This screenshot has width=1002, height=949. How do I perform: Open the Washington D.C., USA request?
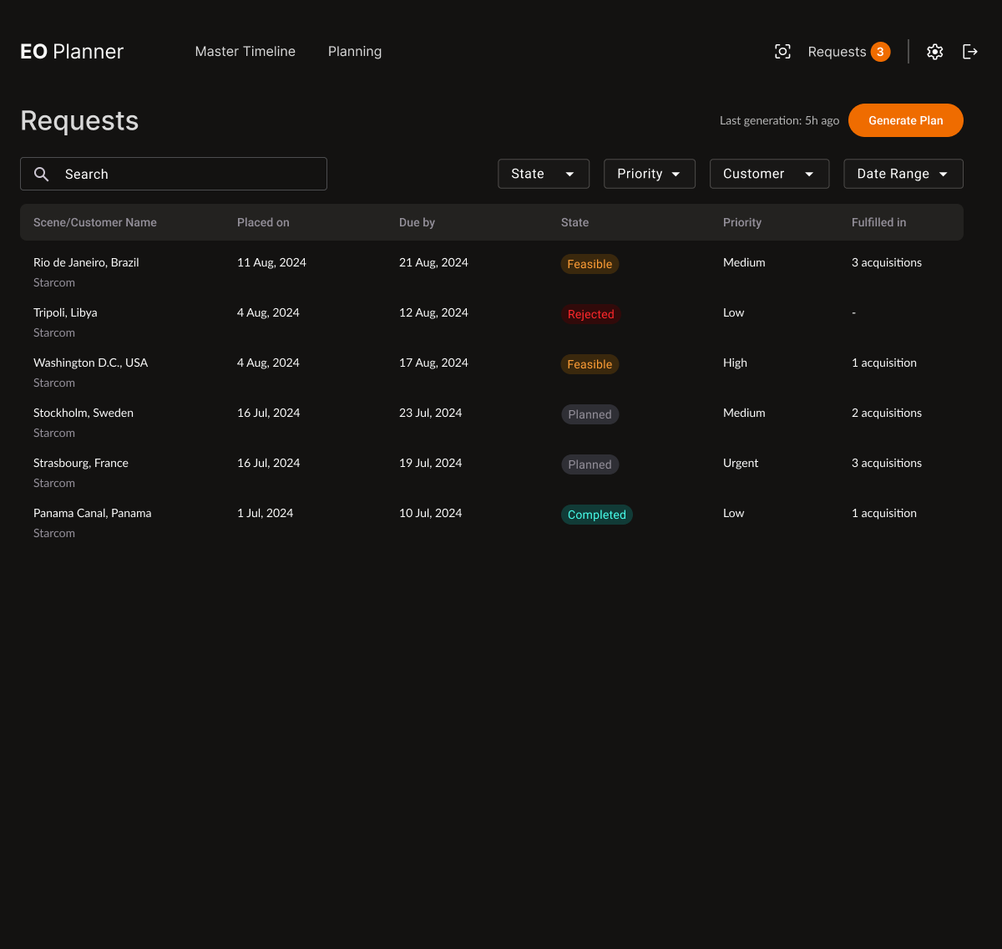90,363
